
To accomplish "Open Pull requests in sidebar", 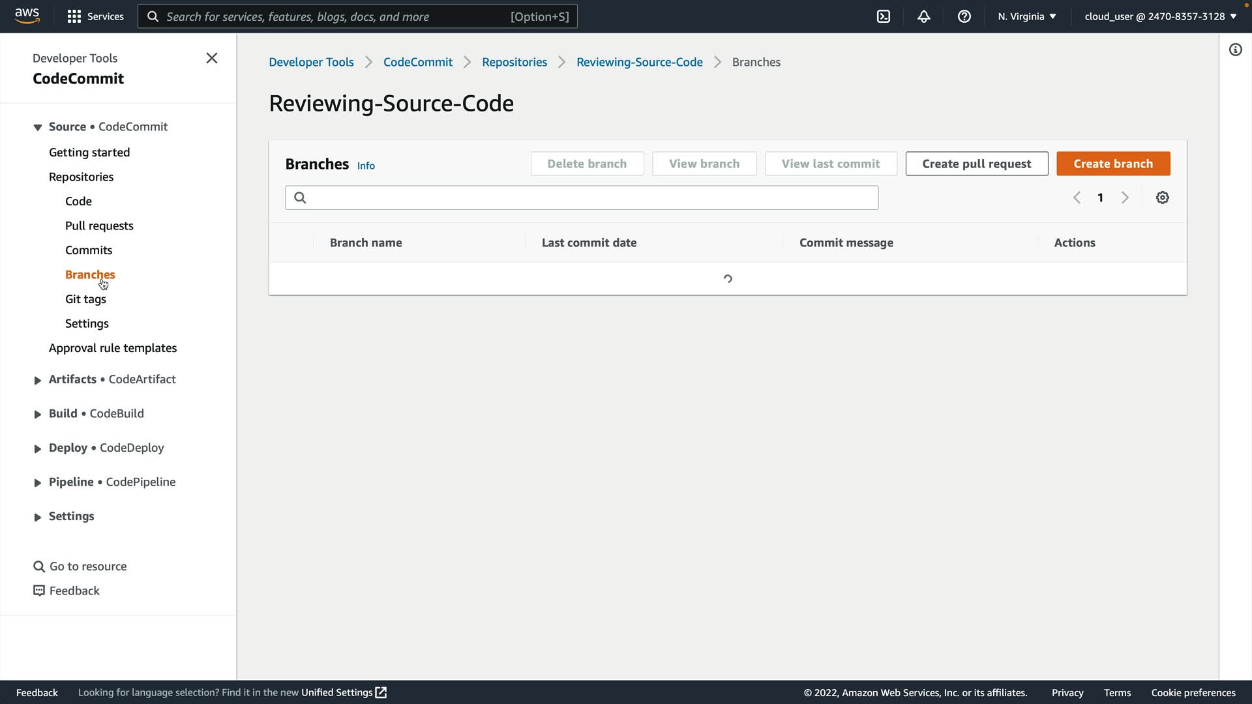I will [99, 226].
